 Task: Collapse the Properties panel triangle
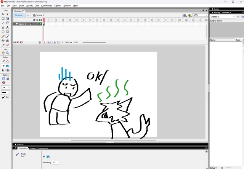click(x=16, y=148)
